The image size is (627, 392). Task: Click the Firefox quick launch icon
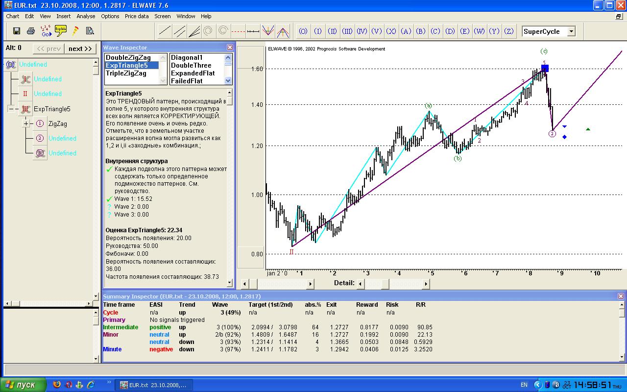[57, 385]
